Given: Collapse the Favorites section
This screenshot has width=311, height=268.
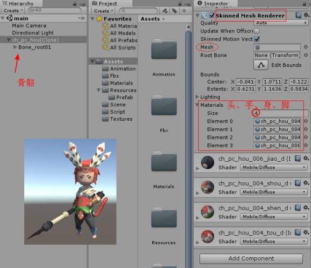Looking at the screenshot, I should click(x=92, y=19).
